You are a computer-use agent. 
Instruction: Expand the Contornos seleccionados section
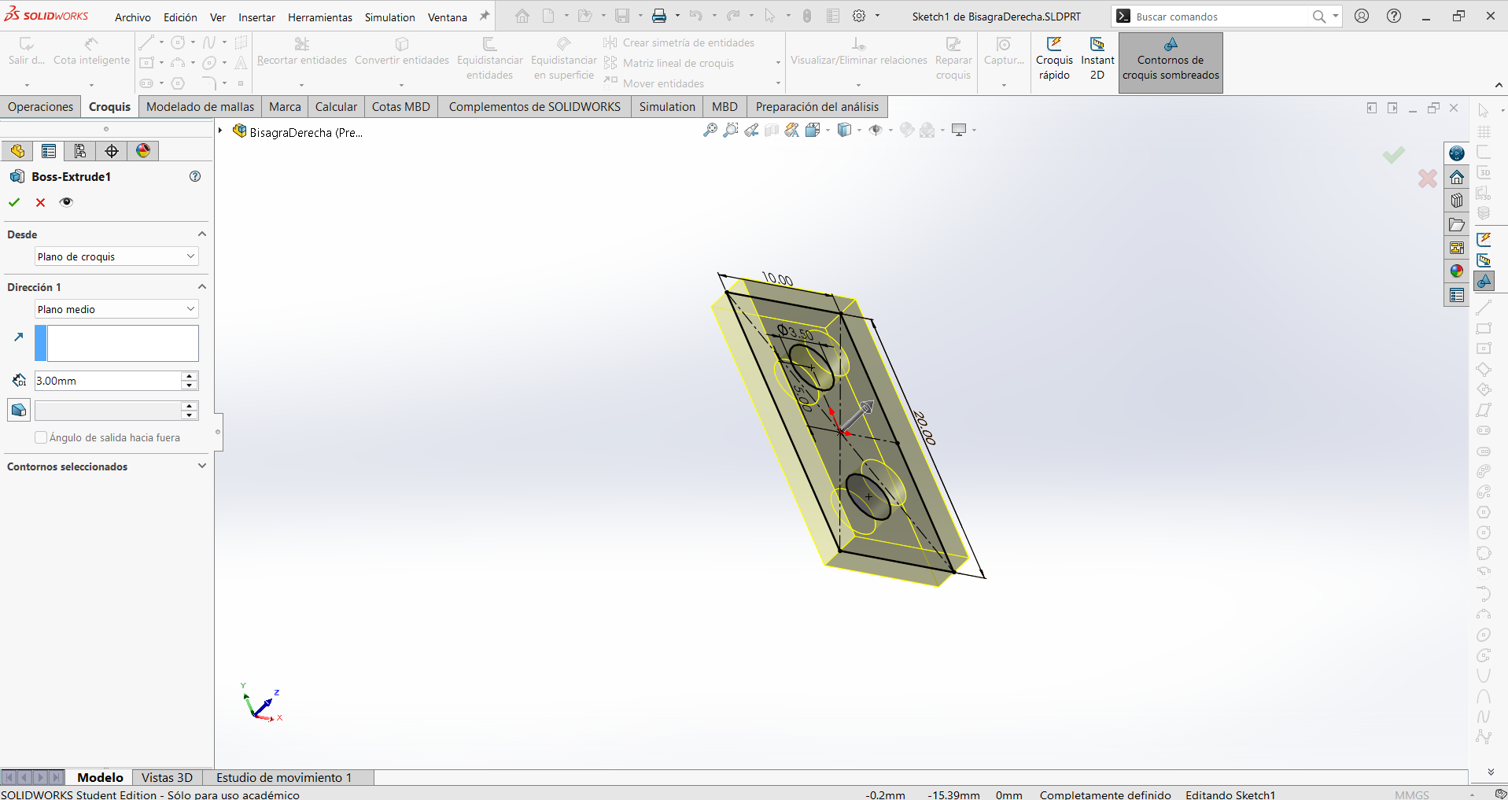tap(201, 466)
